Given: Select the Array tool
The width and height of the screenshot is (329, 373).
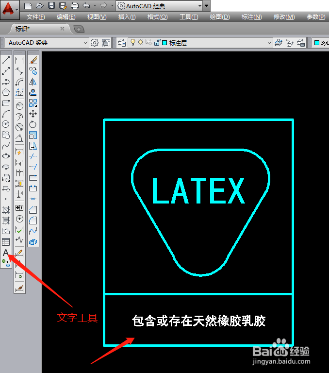Looking at the screenshot, I should point(33,103).
